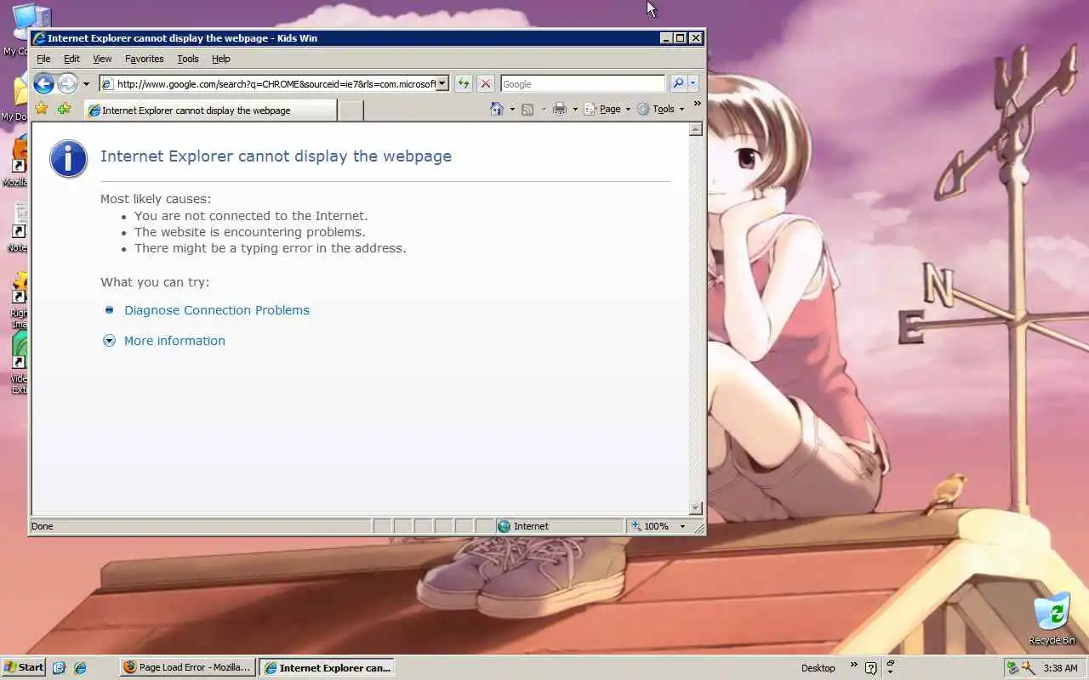Click the blue info icon on error page

(x=69, y=159)
